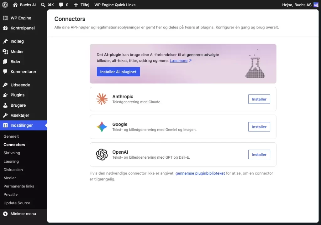The width and height of the screenshot is (321, 225).
Task: Open Plugins menu label
Action: (18, 95)
